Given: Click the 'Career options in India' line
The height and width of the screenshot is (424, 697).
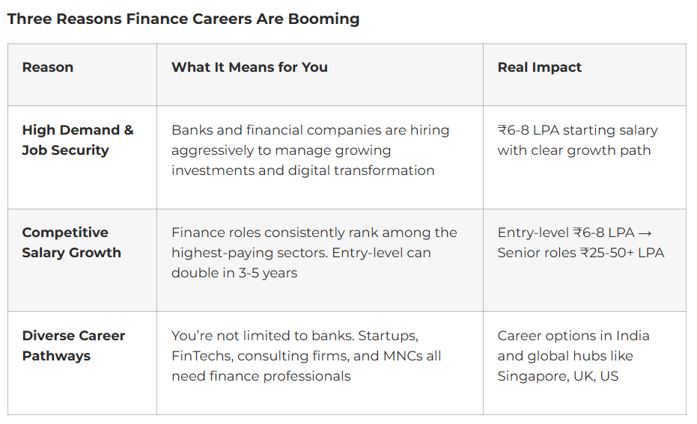Looking at the screenshot, I should point(573,336).
